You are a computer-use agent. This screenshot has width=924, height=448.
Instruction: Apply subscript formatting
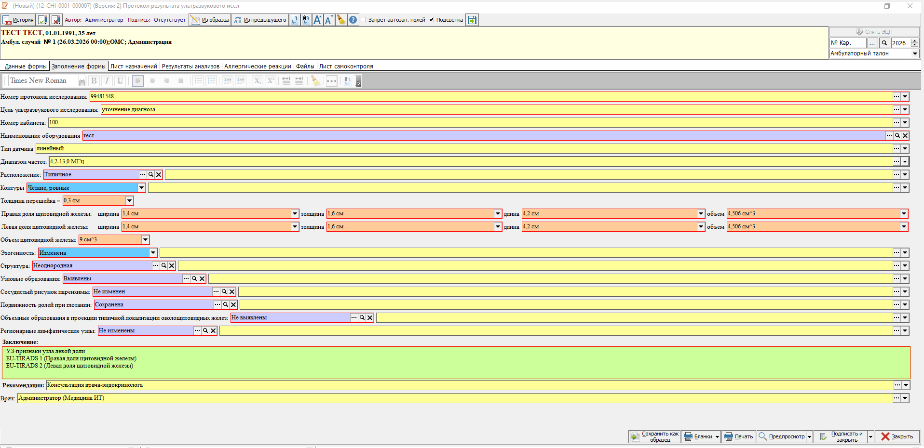[258, 81]
